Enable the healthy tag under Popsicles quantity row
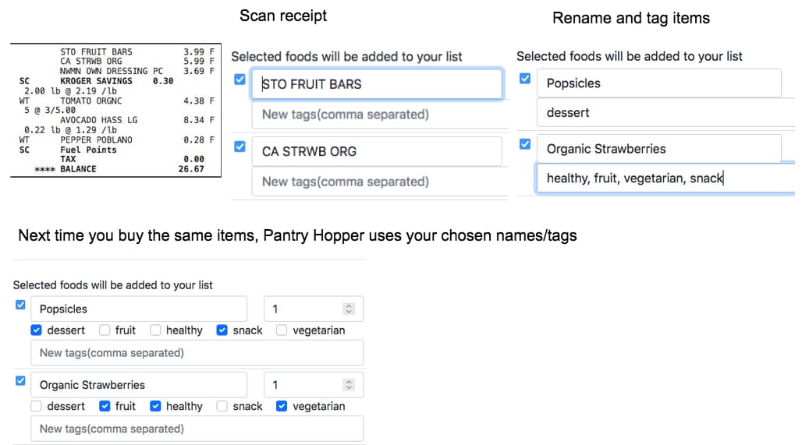Viewport: 802px width, 445px height. point(156,330)
